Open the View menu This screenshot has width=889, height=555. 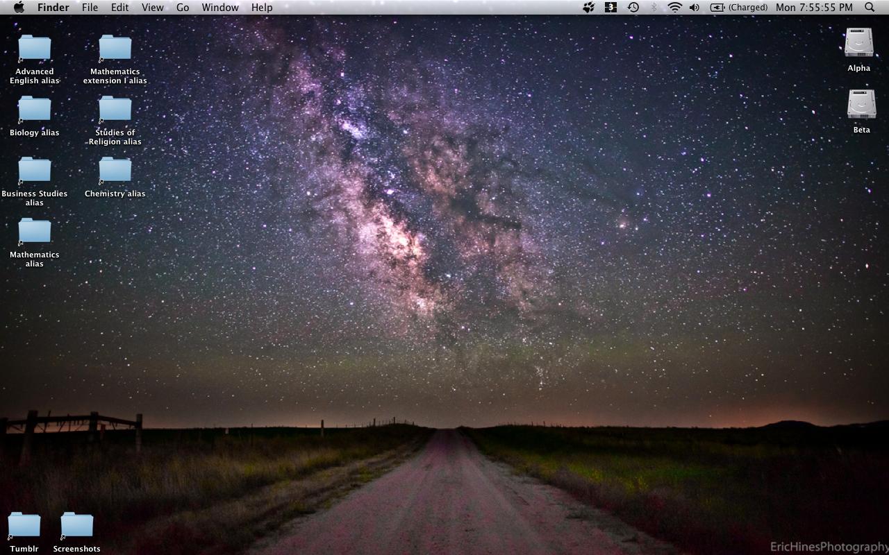pyautogui.click(x=152, y=7)
